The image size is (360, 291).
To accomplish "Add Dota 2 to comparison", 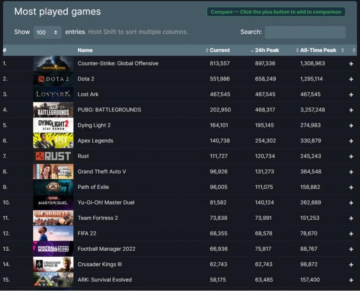I will coord(351,79).
